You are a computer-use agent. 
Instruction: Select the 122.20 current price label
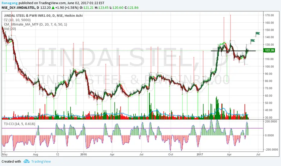tap(269, 50)
